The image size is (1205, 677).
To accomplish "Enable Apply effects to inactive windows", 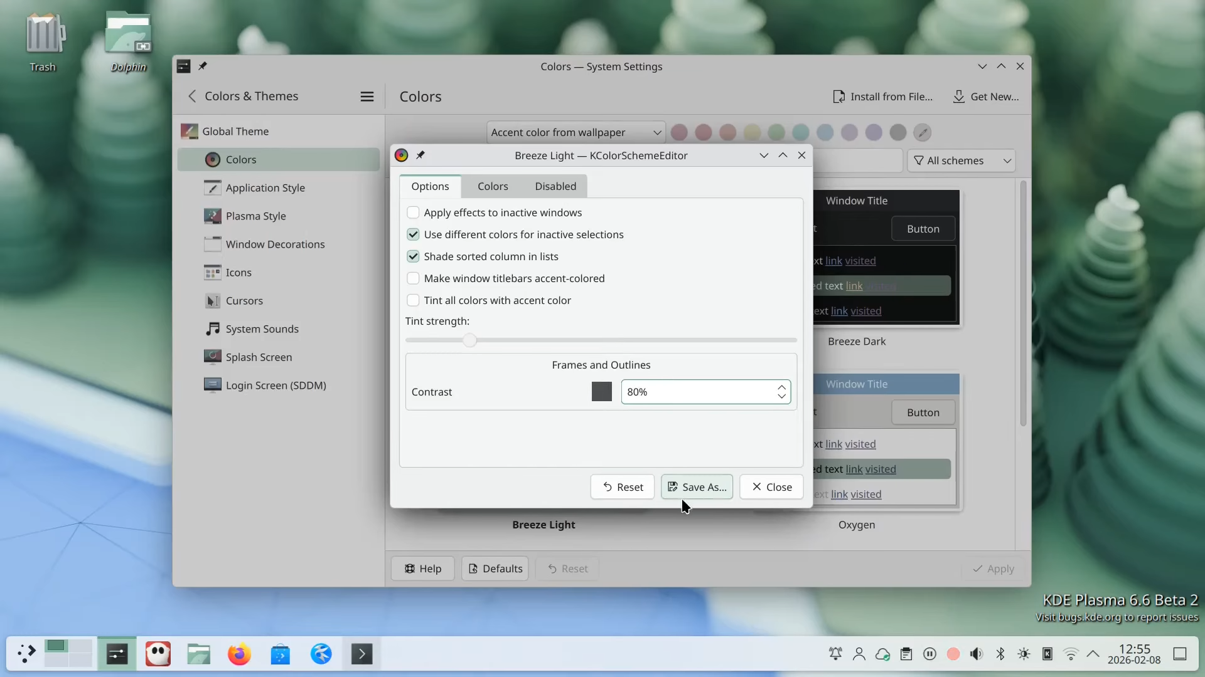I will [x=413, y=213].
